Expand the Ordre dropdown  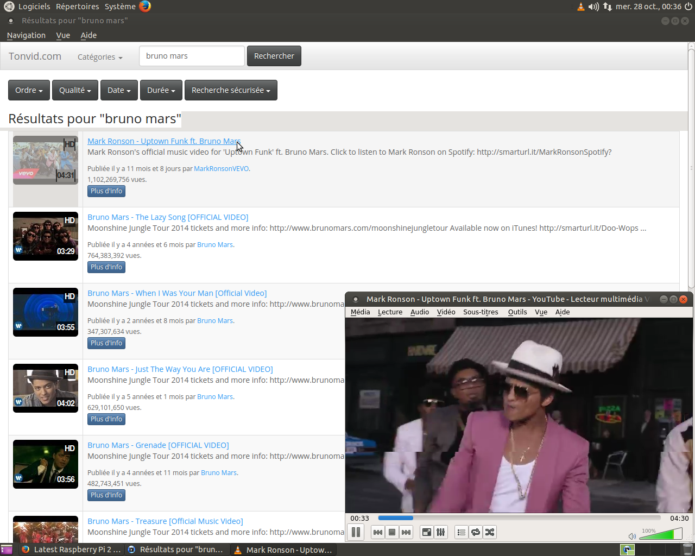pyautogui.click(x=29, y=90)
